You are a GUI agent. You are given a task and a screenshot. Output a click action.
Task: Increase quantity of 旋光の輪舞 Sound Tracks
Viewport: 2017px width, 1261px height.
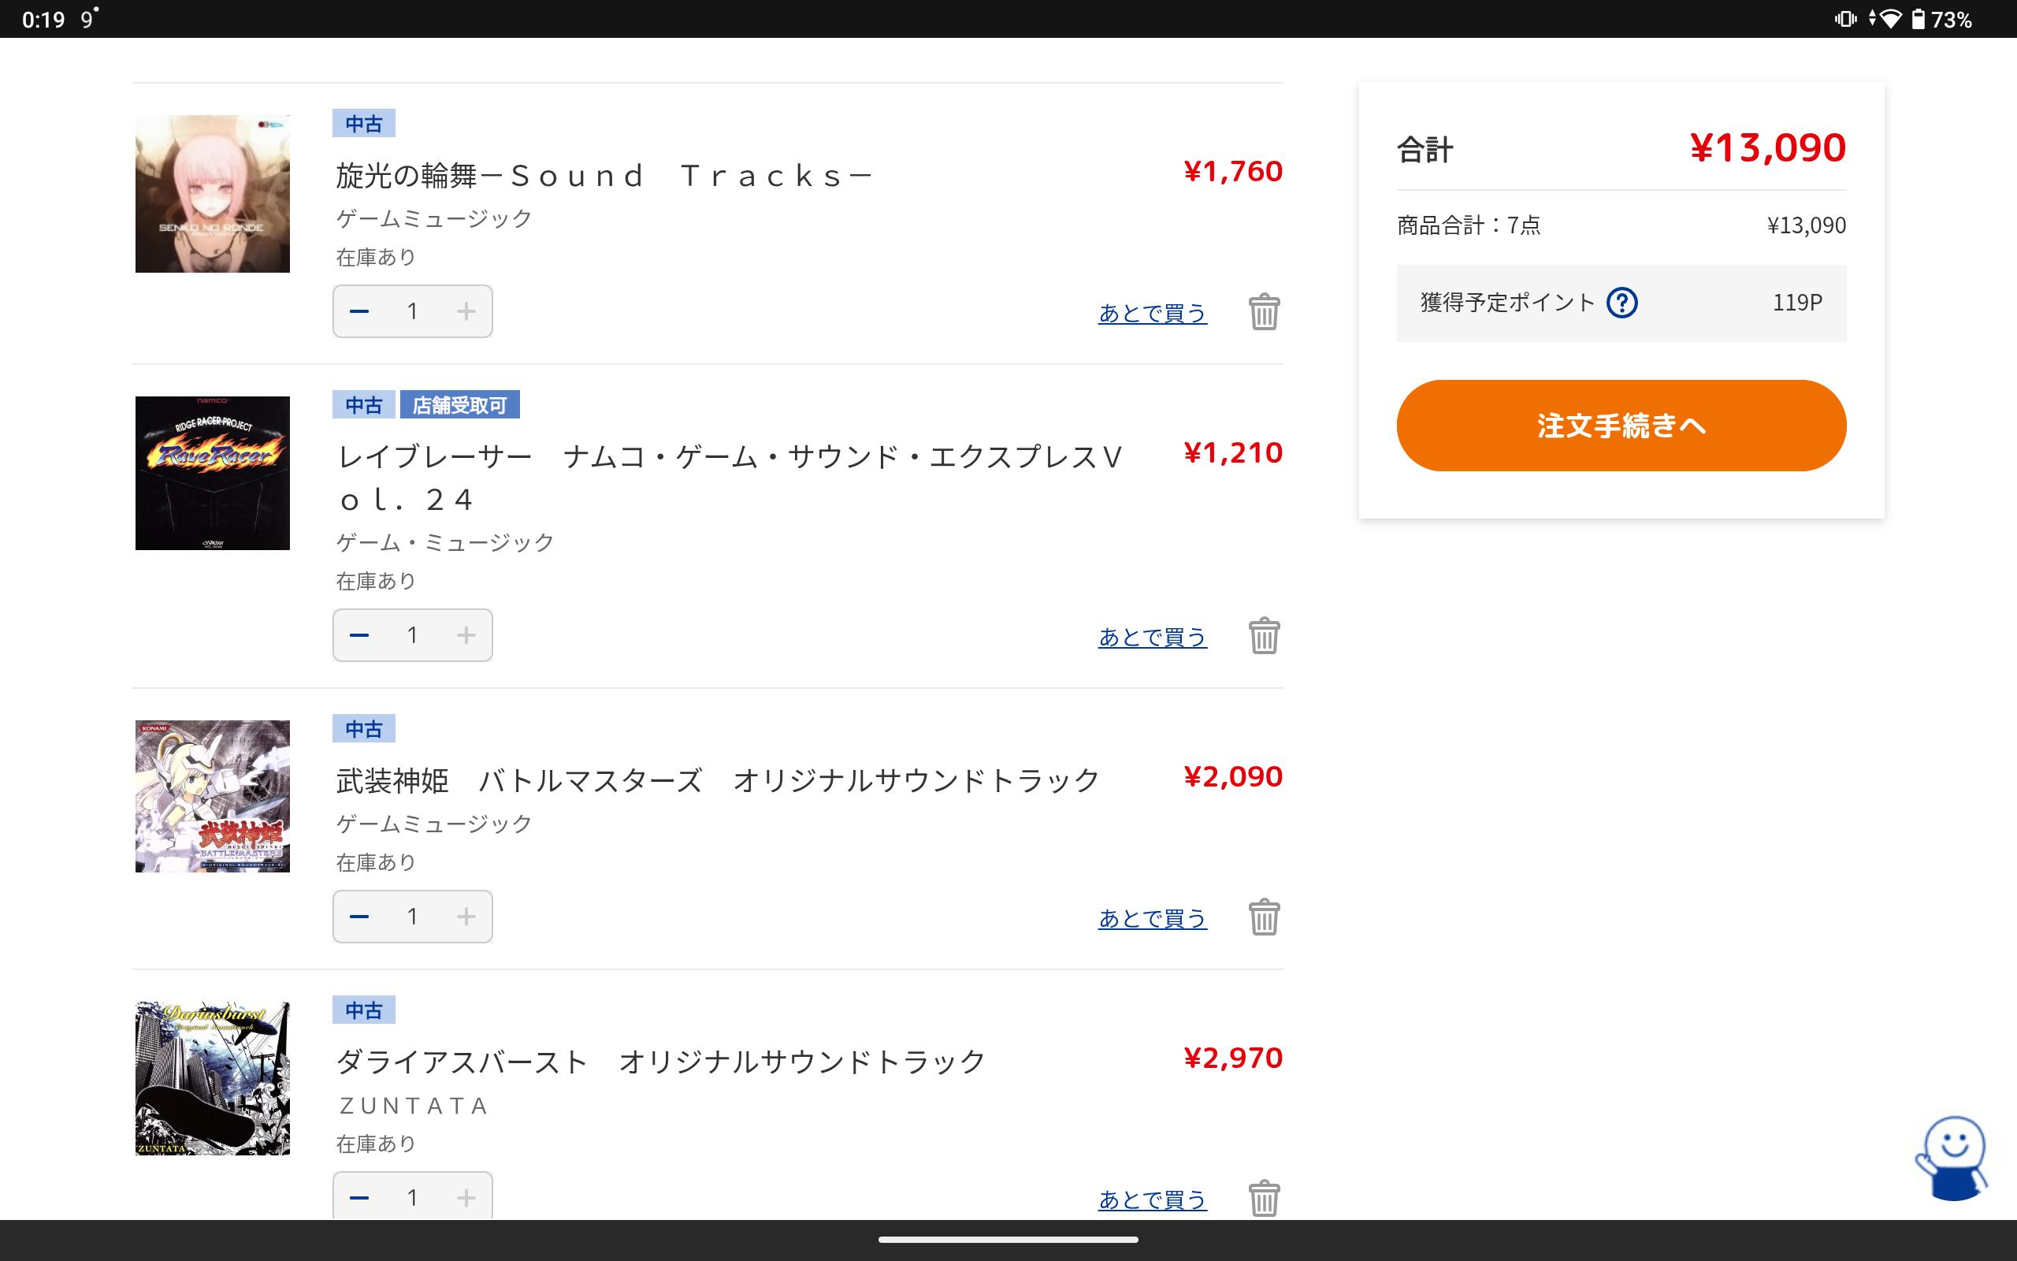466,312
